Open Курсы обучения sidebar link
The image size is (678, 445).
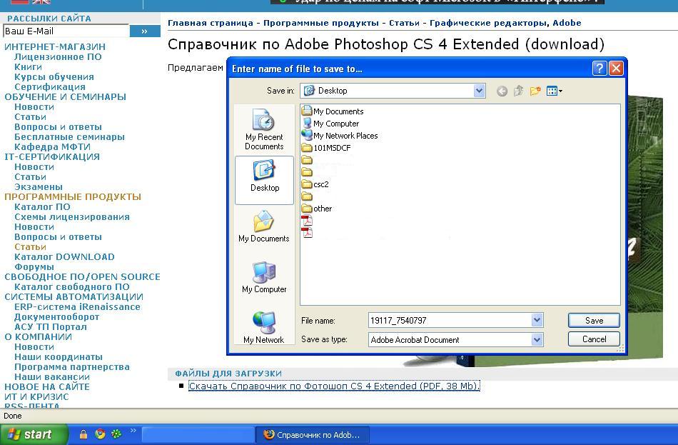(54, 76)
